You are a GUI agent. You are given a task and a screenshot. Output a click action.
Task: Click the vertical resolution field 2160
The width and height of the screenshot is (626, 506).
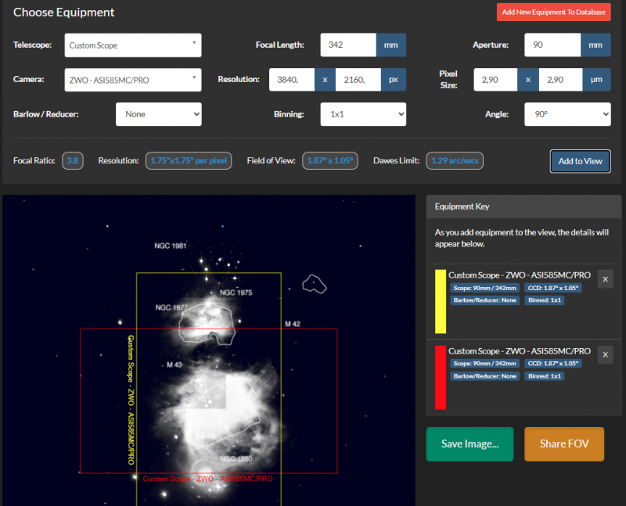pyautogui.click(x=358, y=80)
